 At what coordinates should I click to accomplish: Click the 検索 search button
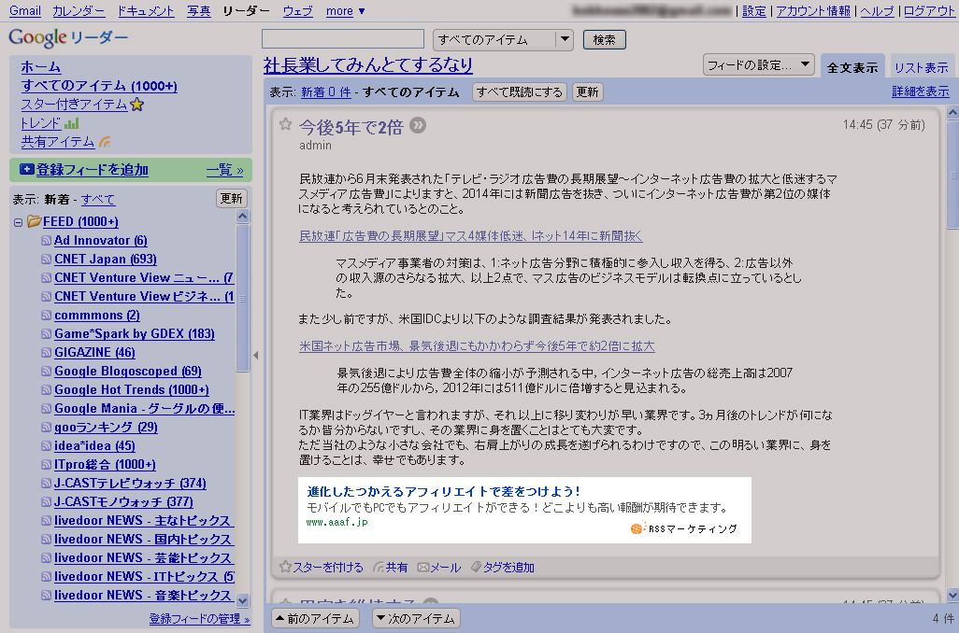pos(604,40)
